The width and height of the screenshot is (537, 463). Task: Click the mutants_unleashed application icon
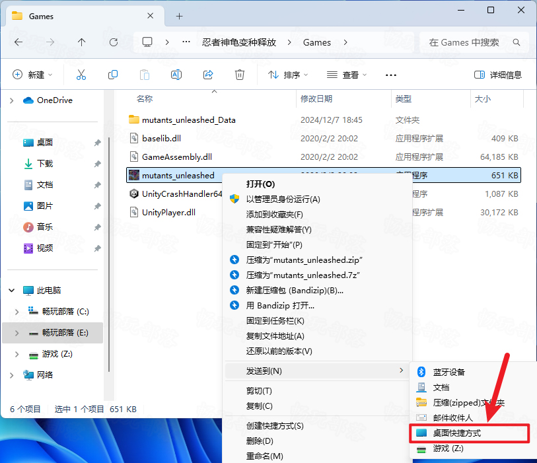(x=134, y=175)
